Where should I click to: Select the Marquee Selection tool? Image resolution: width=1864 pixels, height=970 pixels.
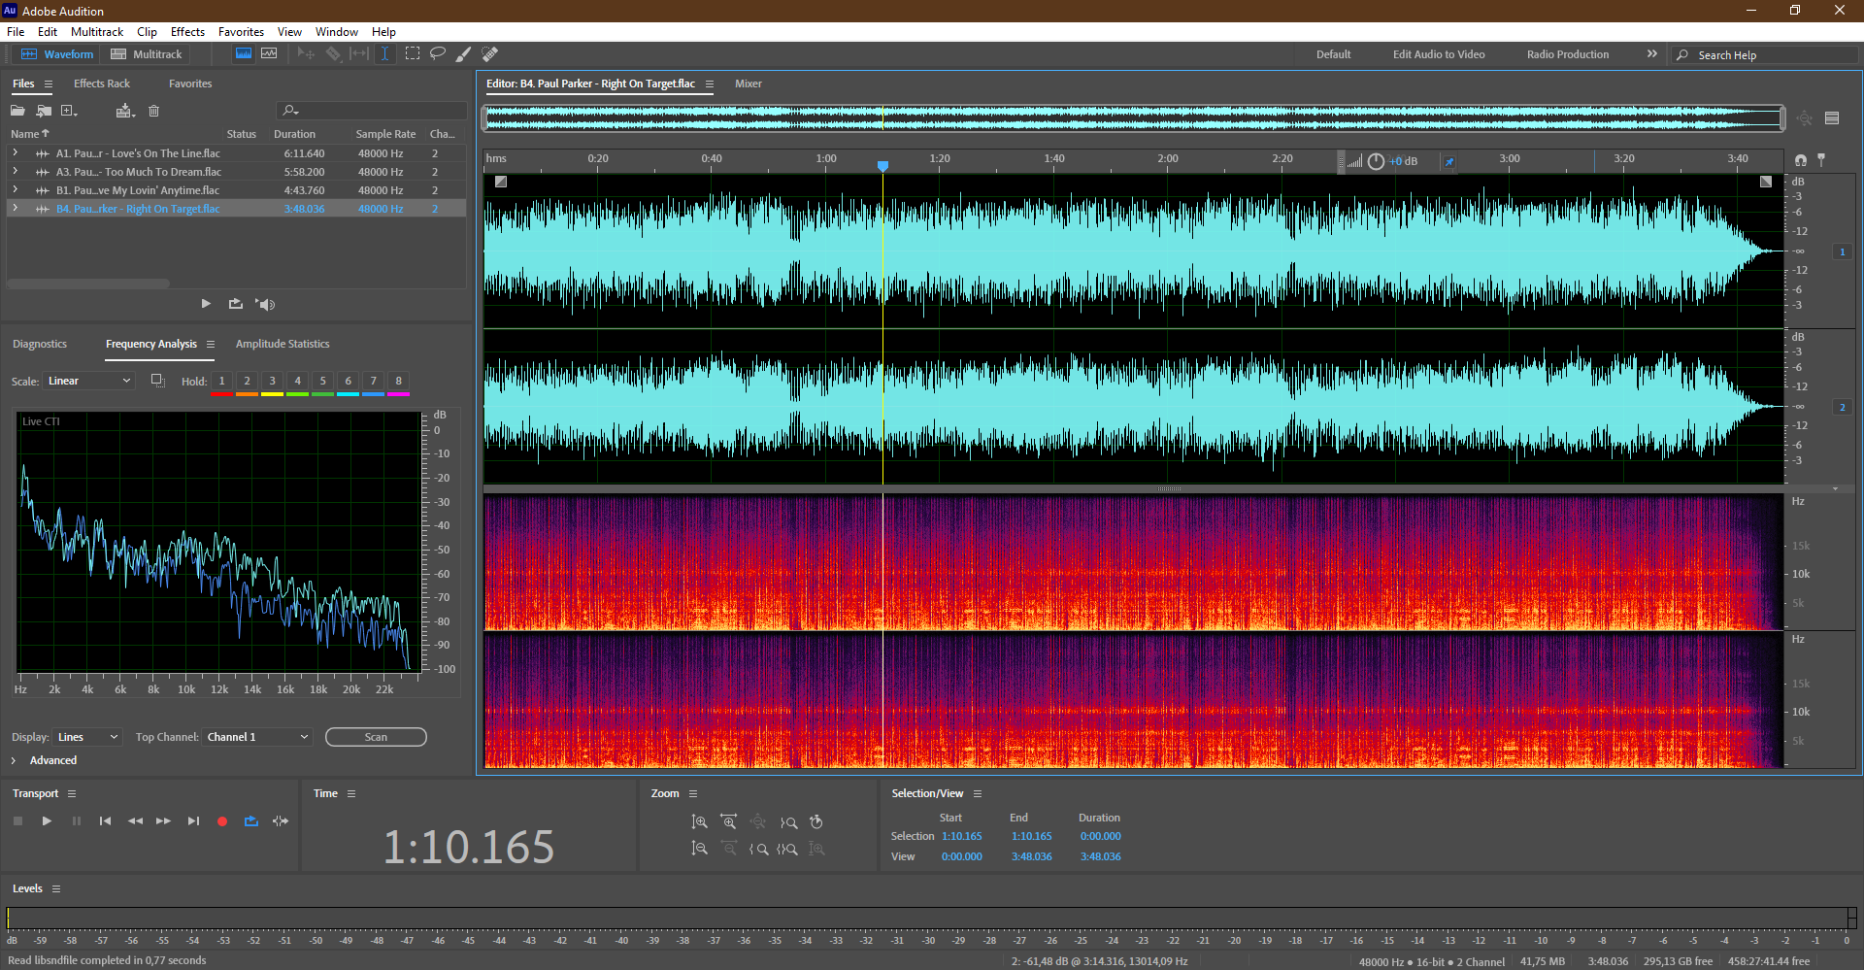coord(413,54)
